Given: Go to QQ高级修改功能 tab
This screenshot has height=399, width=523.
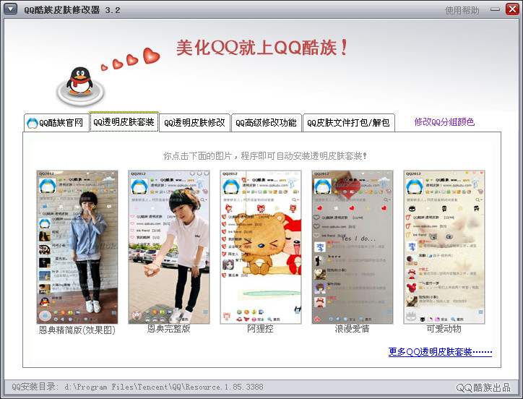Looking at the screenshot, I should pyautogui.click(x=266, y=123).
